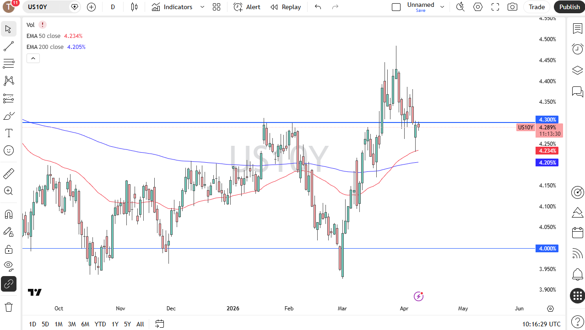Screen dimensions: 585x330
Task: Save the Unnamed layout
Action: pos(421,7)
